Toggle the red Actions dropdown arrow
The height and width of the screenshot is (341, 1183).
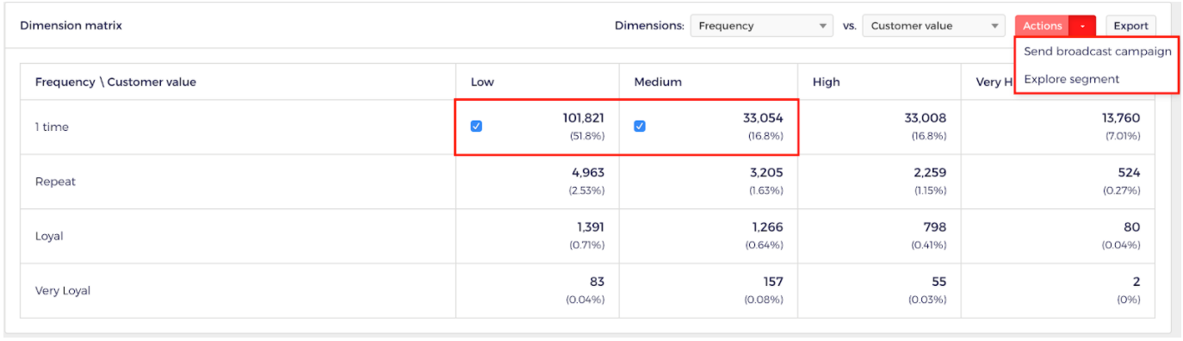tap(1082, 26)
